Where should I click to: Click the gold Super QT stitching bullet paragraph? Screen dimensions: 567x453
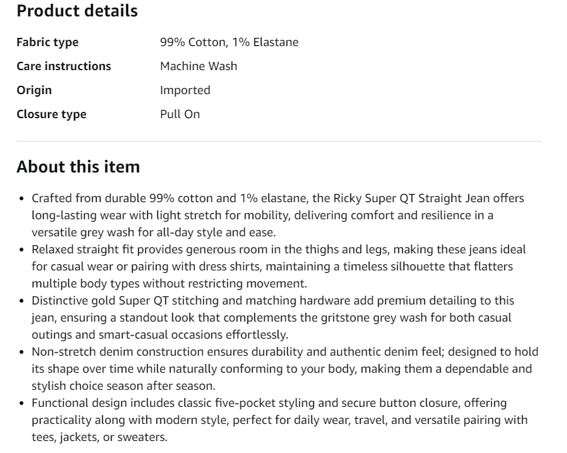[x=273, y=317]
